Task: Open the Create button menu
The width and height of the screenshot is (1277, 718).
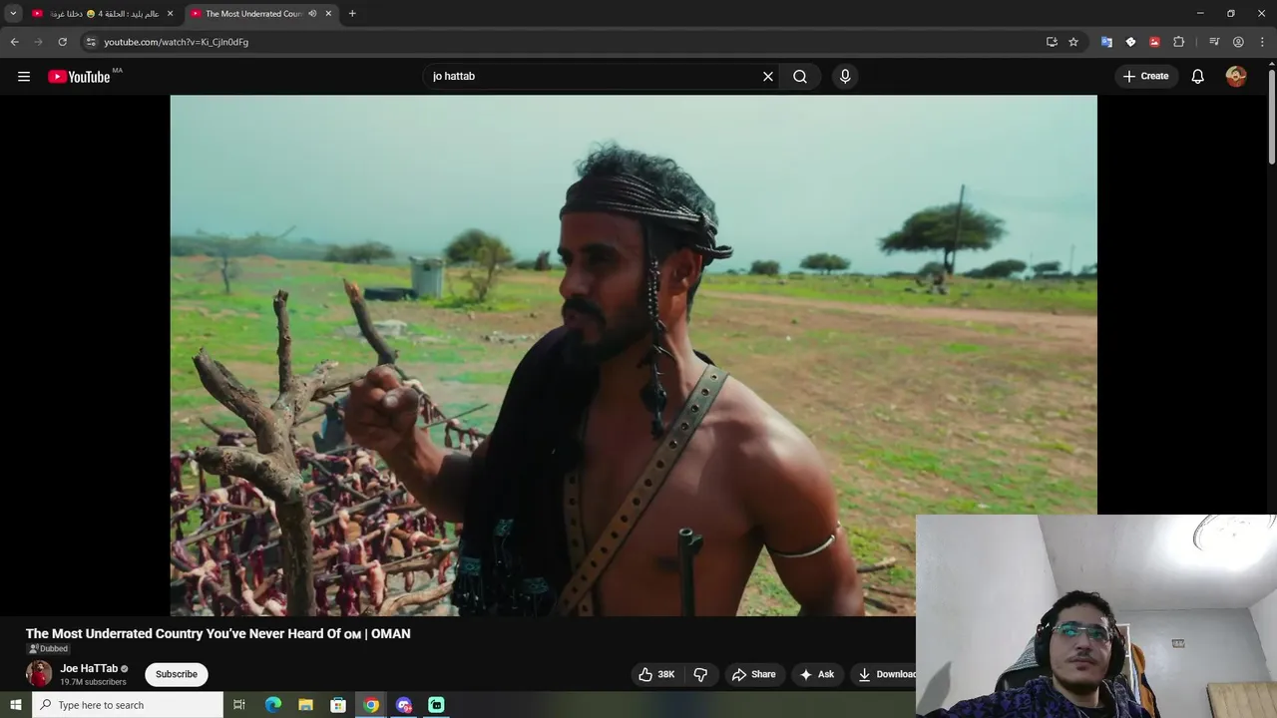Action: pyautogui.click(x=1145, y=77)
